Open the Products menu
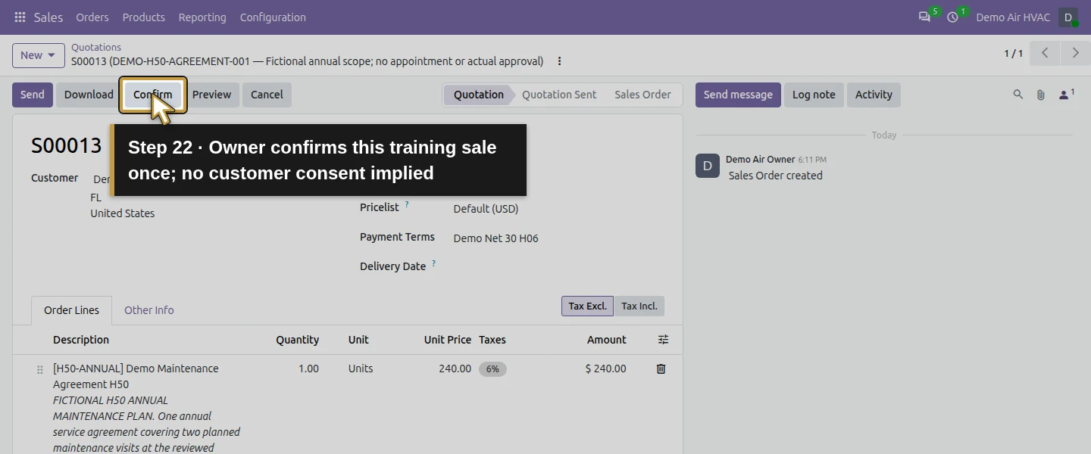 coord(143,17)
